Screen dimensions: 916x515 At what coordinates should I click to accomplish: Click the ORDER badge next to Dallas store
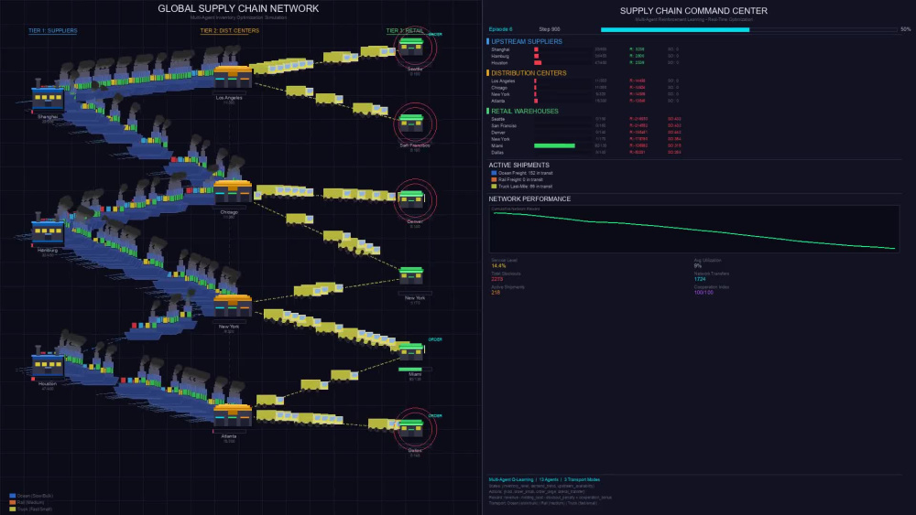[x=435, y=416]
